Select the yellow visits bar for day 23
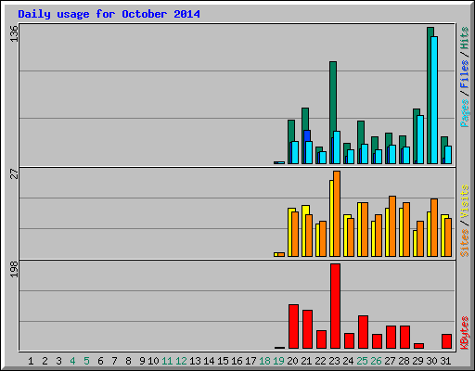475x371 pixels. tap(331, 218)
